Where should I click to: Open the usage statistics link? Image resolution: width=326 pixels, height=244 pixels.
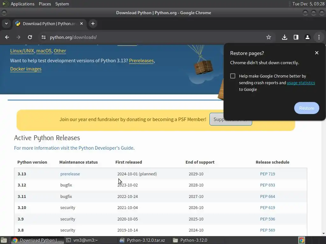(x=301, y=83)
